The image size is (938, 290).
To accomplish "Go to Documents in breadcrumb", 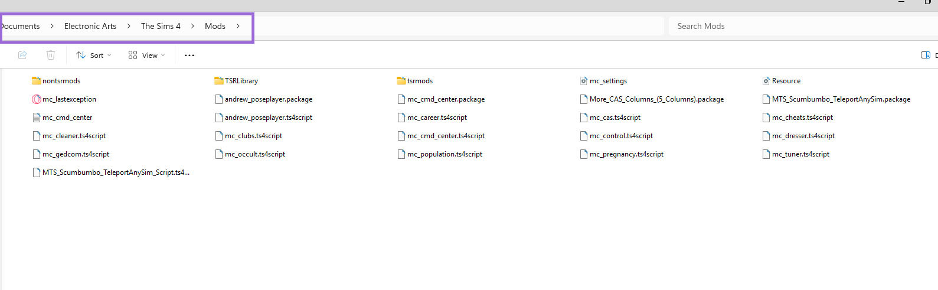I will [20, 26].
